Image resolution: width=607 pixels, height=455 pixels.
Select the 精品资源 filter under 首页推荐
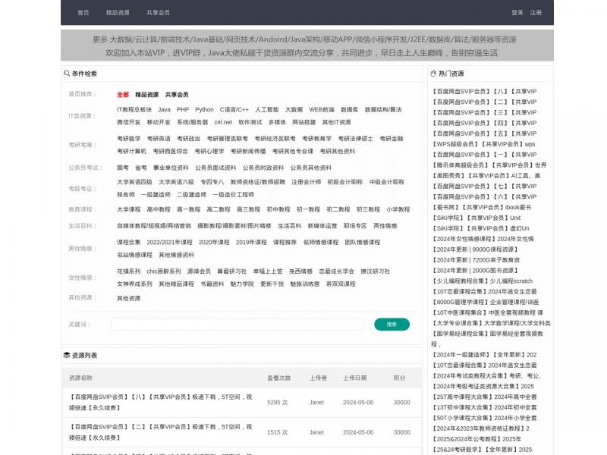(x=146, y=94)
